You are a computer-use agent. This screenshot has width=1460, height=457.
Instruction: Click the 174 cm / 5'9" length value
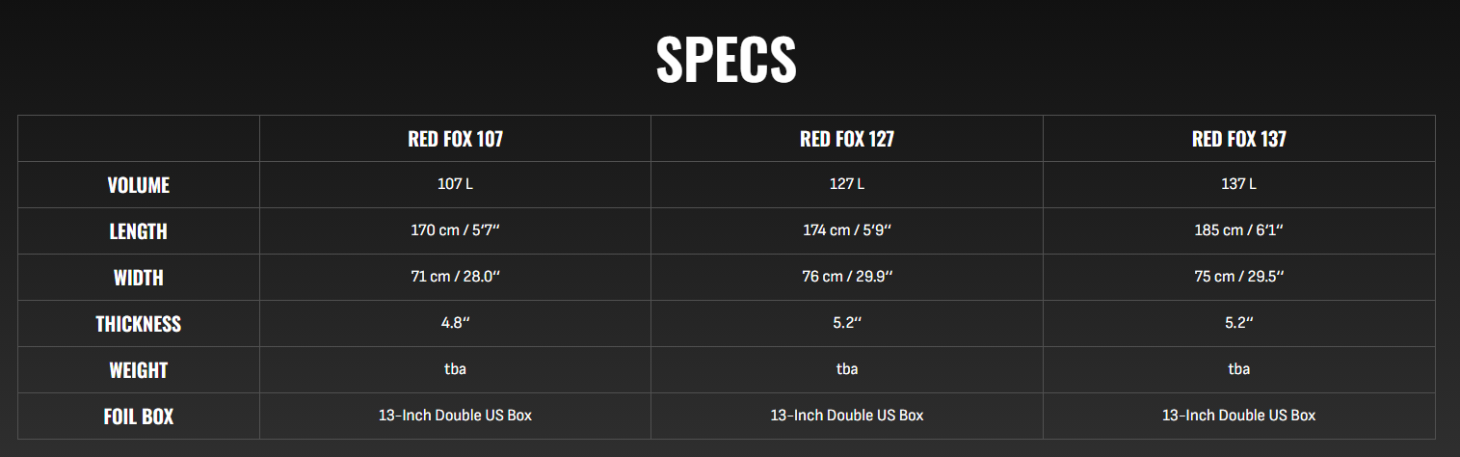tap(846, 230)
